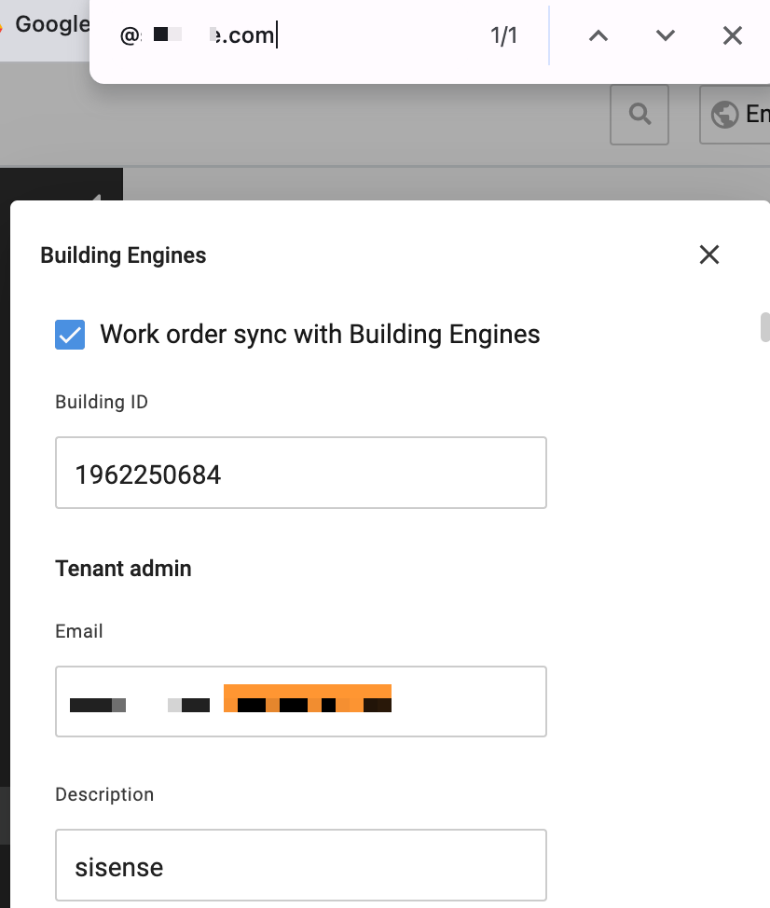Open the page search magnifier button

pyautogui.click(x=639, y=115)
